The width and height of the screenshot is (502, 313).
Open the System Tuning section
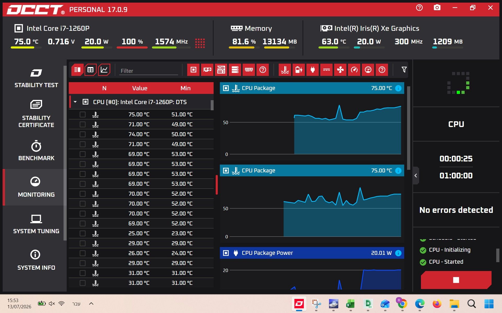[x=36, y=224]
